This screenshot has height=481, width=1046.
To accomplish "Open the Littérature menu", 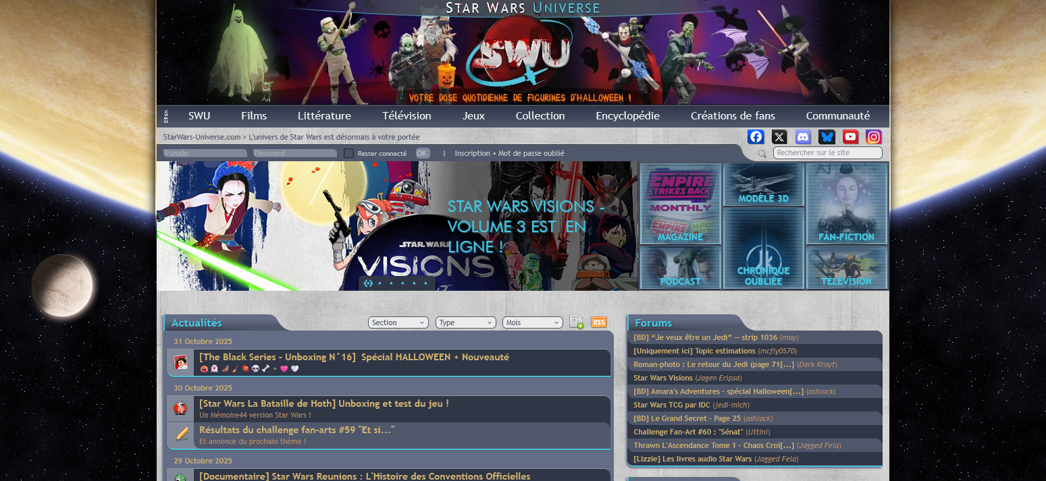I will (324, 115).
